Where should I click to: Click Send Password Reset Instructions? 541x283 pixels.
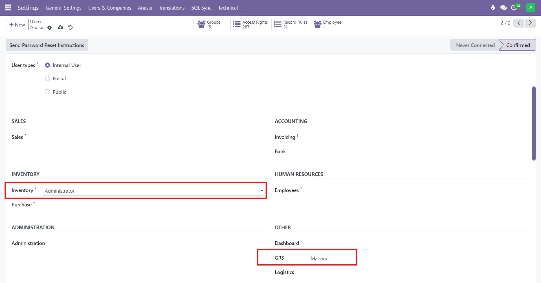47,45
